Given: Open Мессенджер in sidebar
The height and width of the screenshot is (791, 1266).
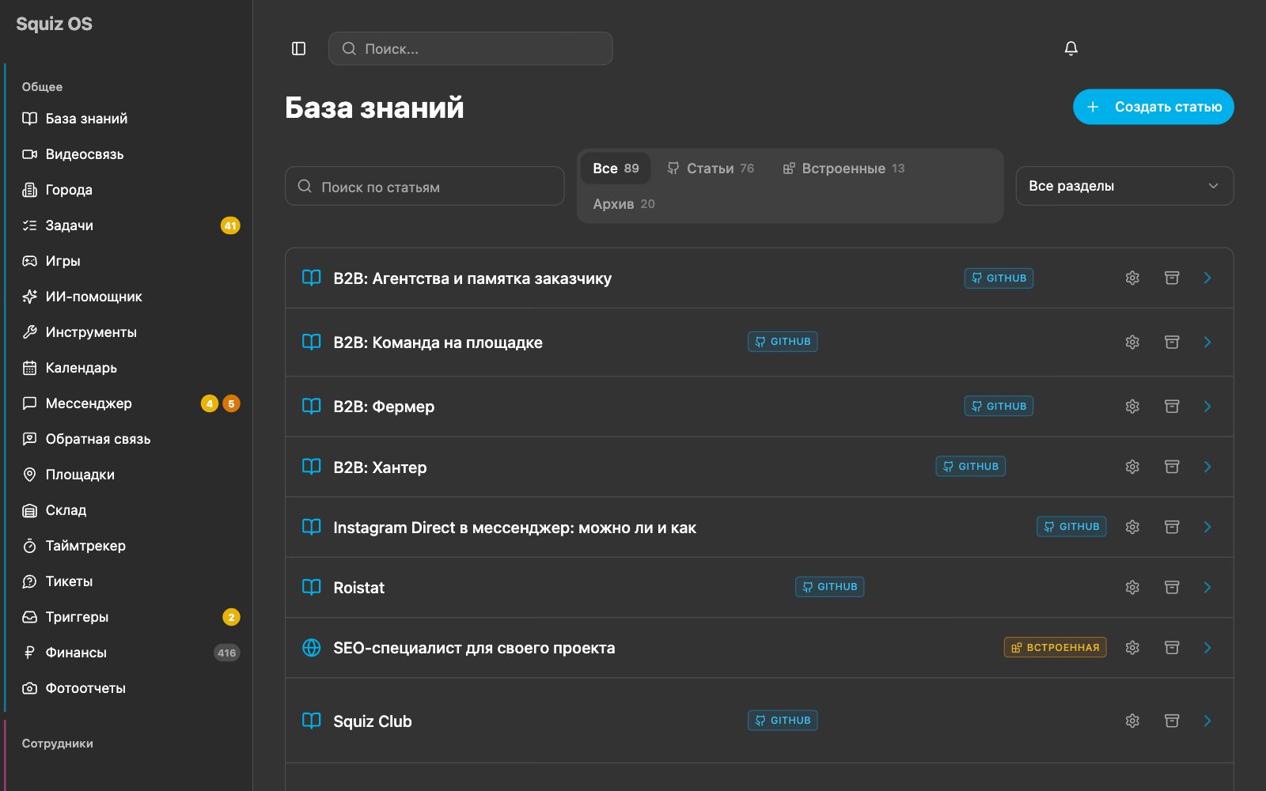Looking at the screenshot, I should pos(127,403).
